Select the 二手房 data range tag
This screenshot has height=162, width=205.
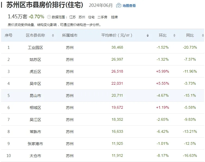coord(102,17)
